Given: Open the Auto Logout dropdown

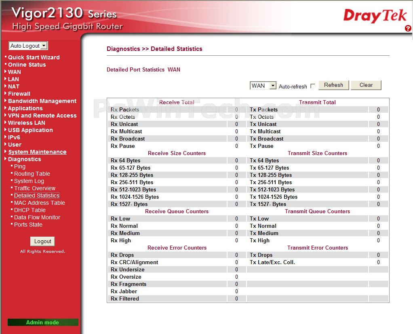Looking at the screenshot, I should (28, 46).
